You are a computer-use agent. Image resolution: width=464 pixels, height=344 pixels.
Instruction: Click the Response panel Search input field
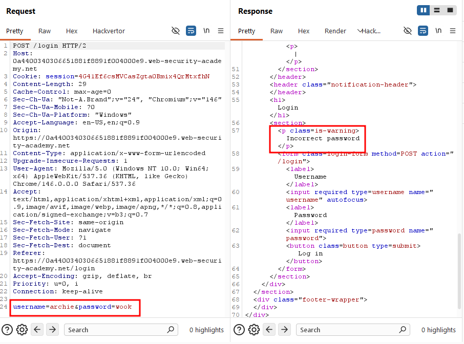tap(353, 330)
